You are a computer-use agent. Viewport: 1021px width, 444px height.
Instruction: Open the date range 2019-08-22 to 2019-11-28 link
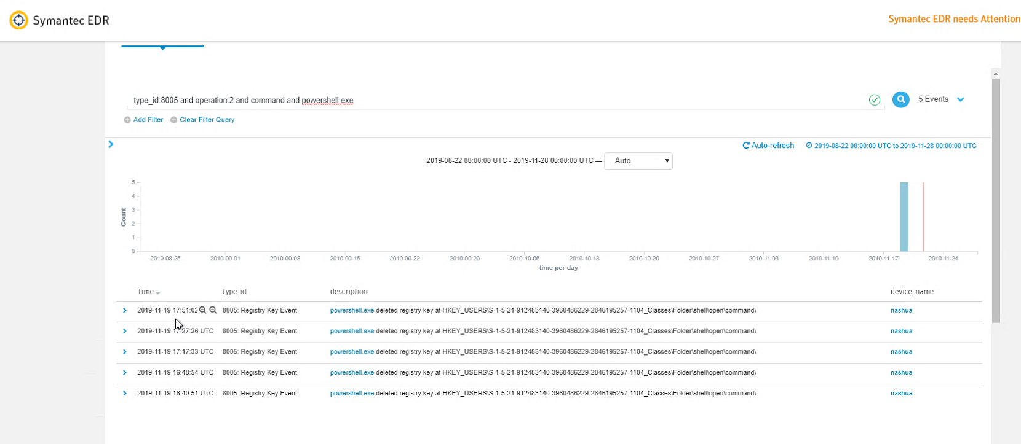click(896, 146)
